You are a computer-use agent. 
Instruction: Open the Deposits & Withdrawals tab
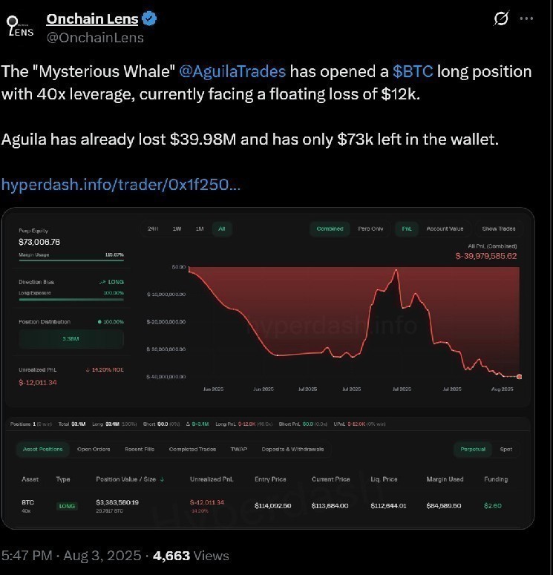[291, 449]
